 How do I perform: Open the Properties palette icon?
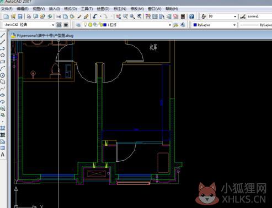tap(148, 17)
